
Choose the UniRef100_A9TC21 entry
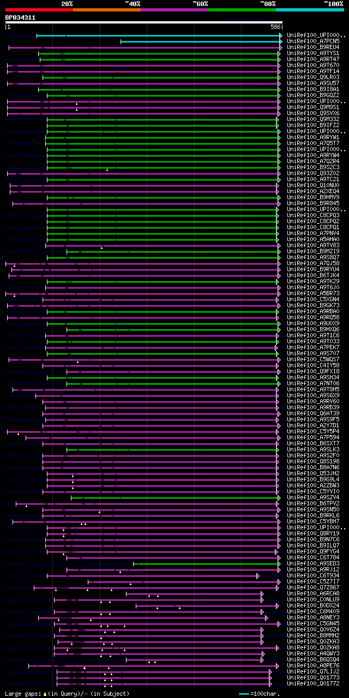[x=313, y=179]
